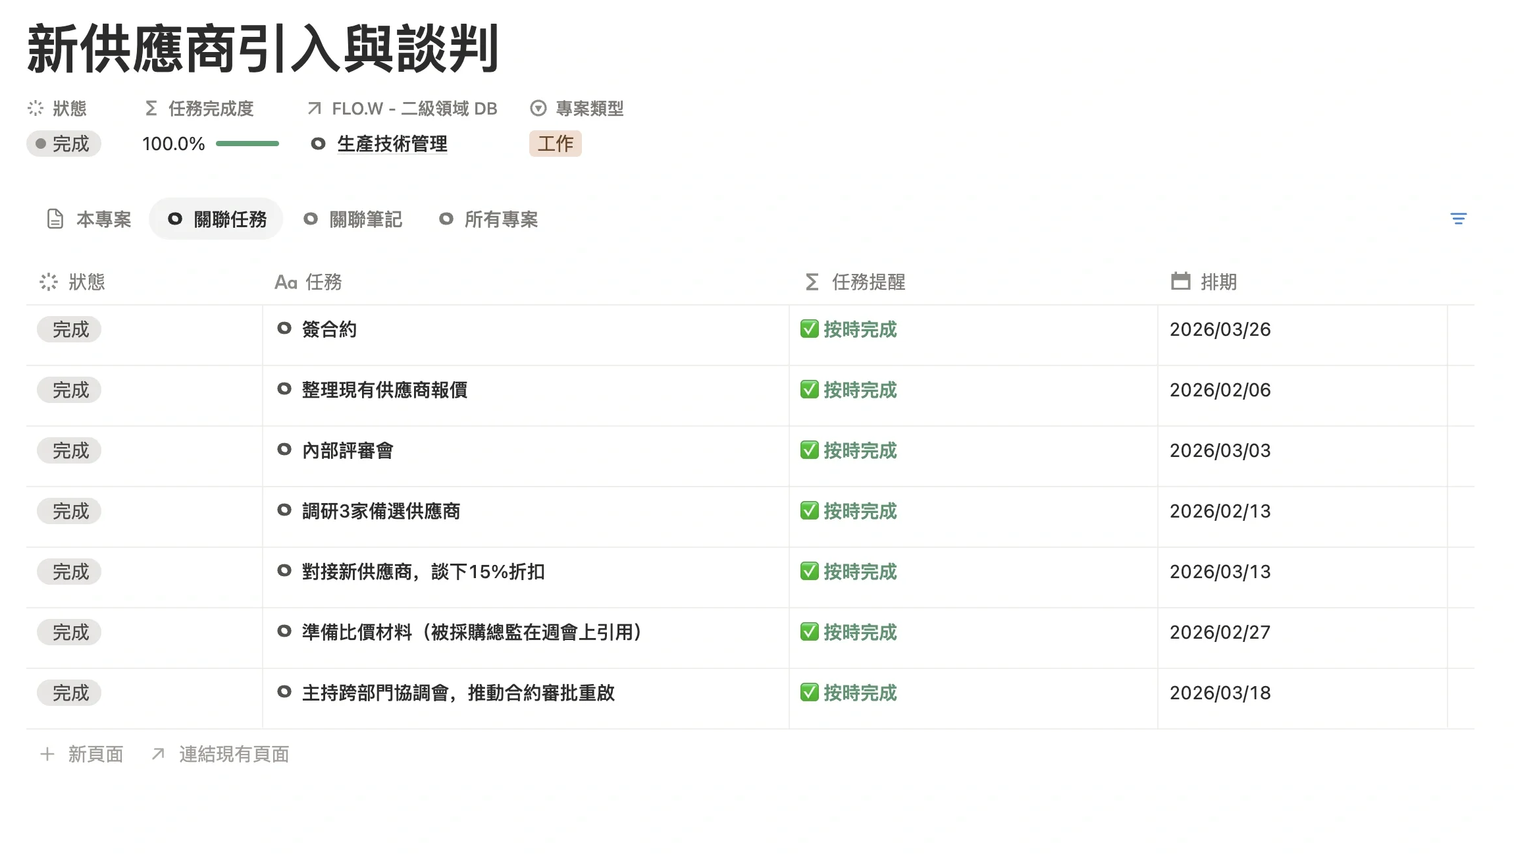The width and height of the screenshot is (1514, 856).
Task: Click the 100.0% completion value
Action: click(173, 144)
